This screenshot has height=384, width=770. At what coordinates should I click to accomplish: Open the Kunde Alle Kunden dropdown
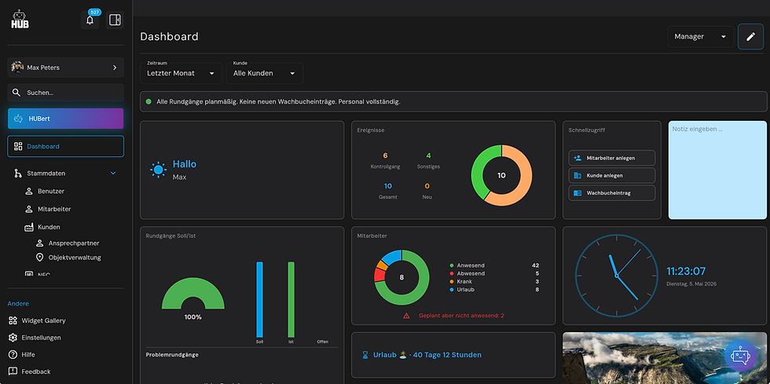pos(265,73)
